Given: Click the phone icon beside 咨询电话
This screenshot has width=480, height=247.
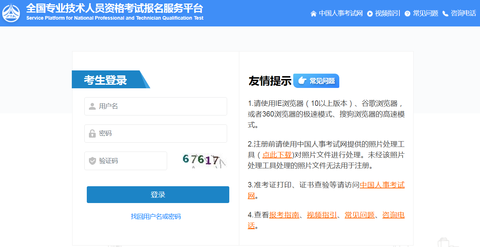Looking at the screenshot, I should pos(445,14).
